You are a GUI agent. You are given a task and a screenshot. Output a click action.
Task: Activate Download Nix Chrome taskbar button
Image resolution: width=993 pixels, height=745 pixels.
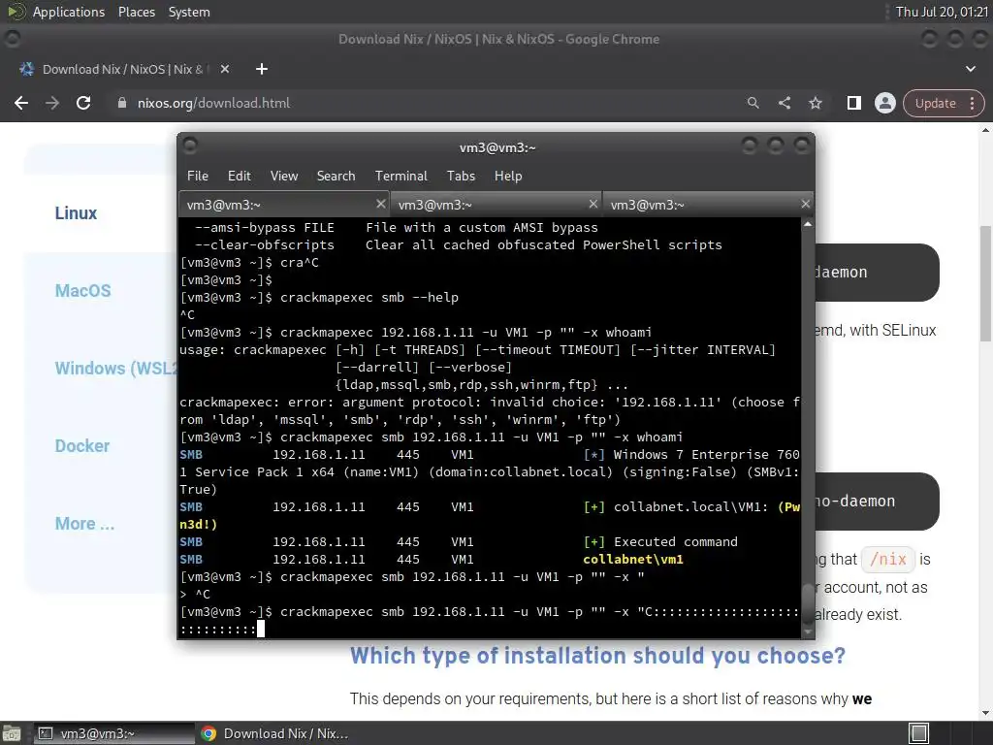(x=274, y=733)
